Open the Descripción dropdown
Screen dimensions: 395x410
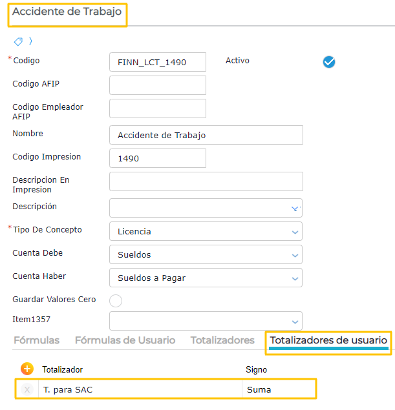pos(295,208)
